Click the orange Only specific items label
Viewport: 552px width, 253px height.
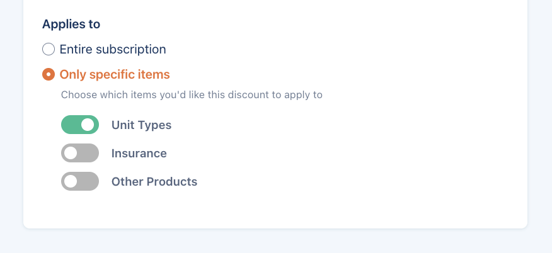point(115,74)
